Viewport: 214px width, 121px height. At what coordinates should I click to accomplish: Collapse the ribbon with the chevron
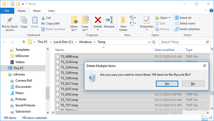click(206, 11)
